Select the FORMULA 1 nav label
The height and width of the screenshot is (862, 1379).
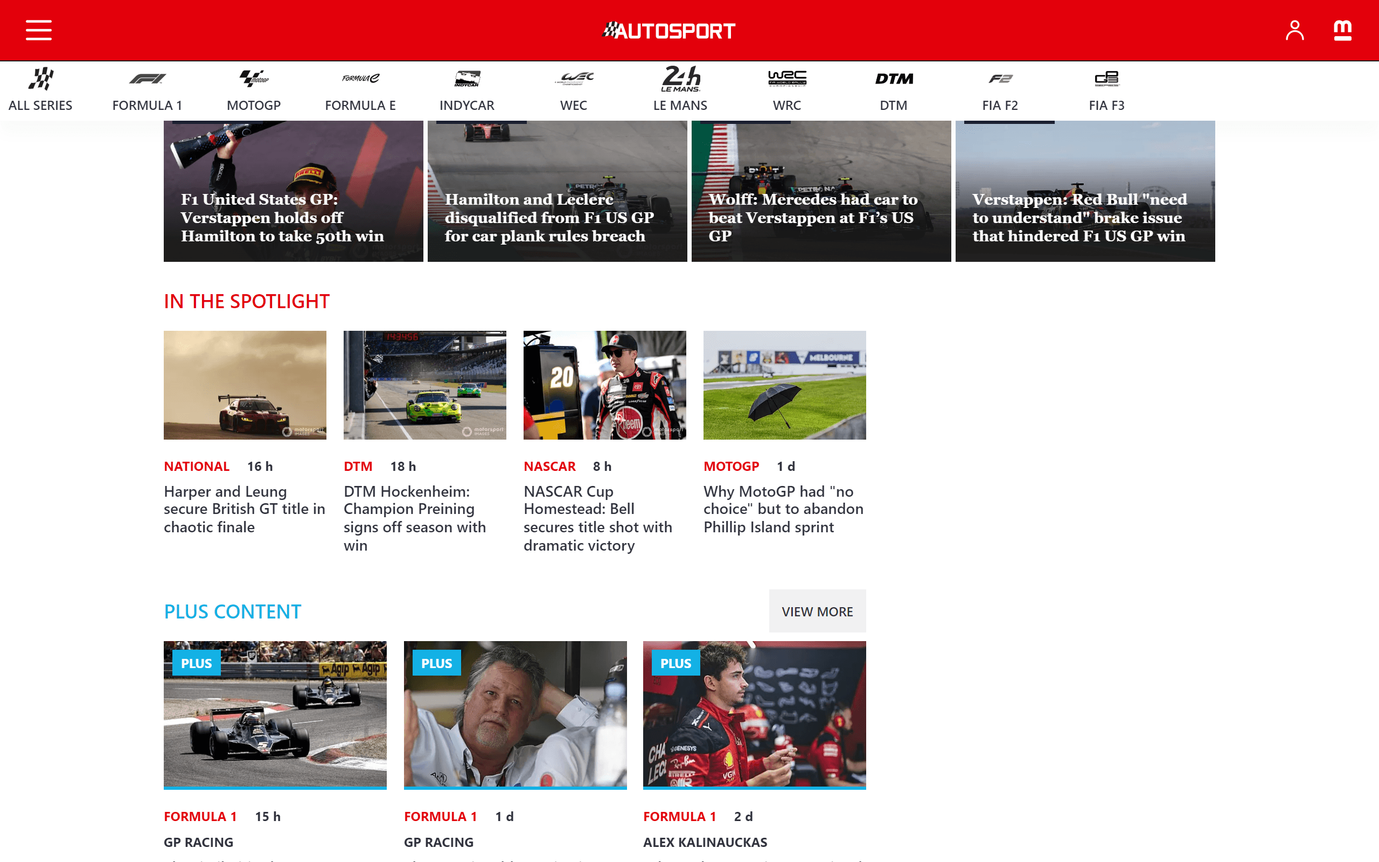coord(147,106)
